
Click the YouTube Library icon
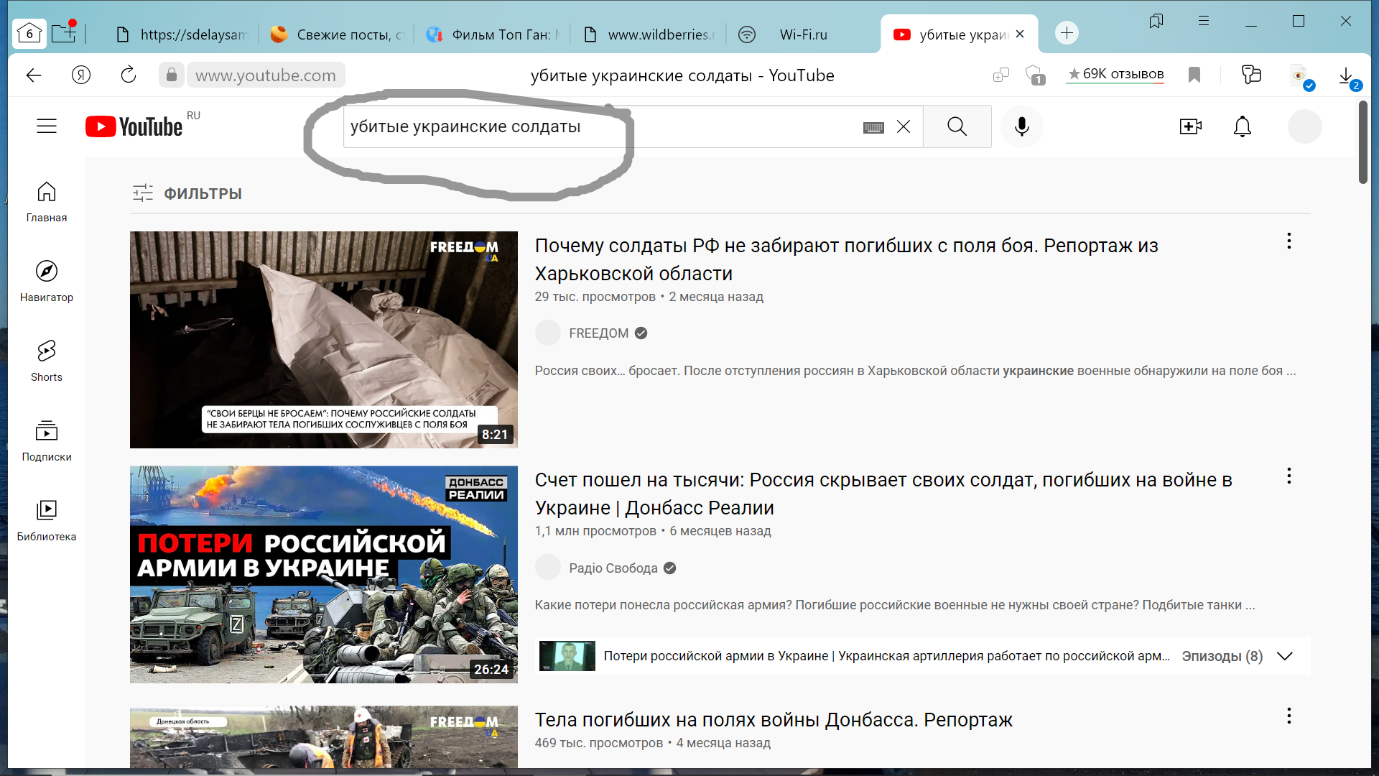[47, 512]
